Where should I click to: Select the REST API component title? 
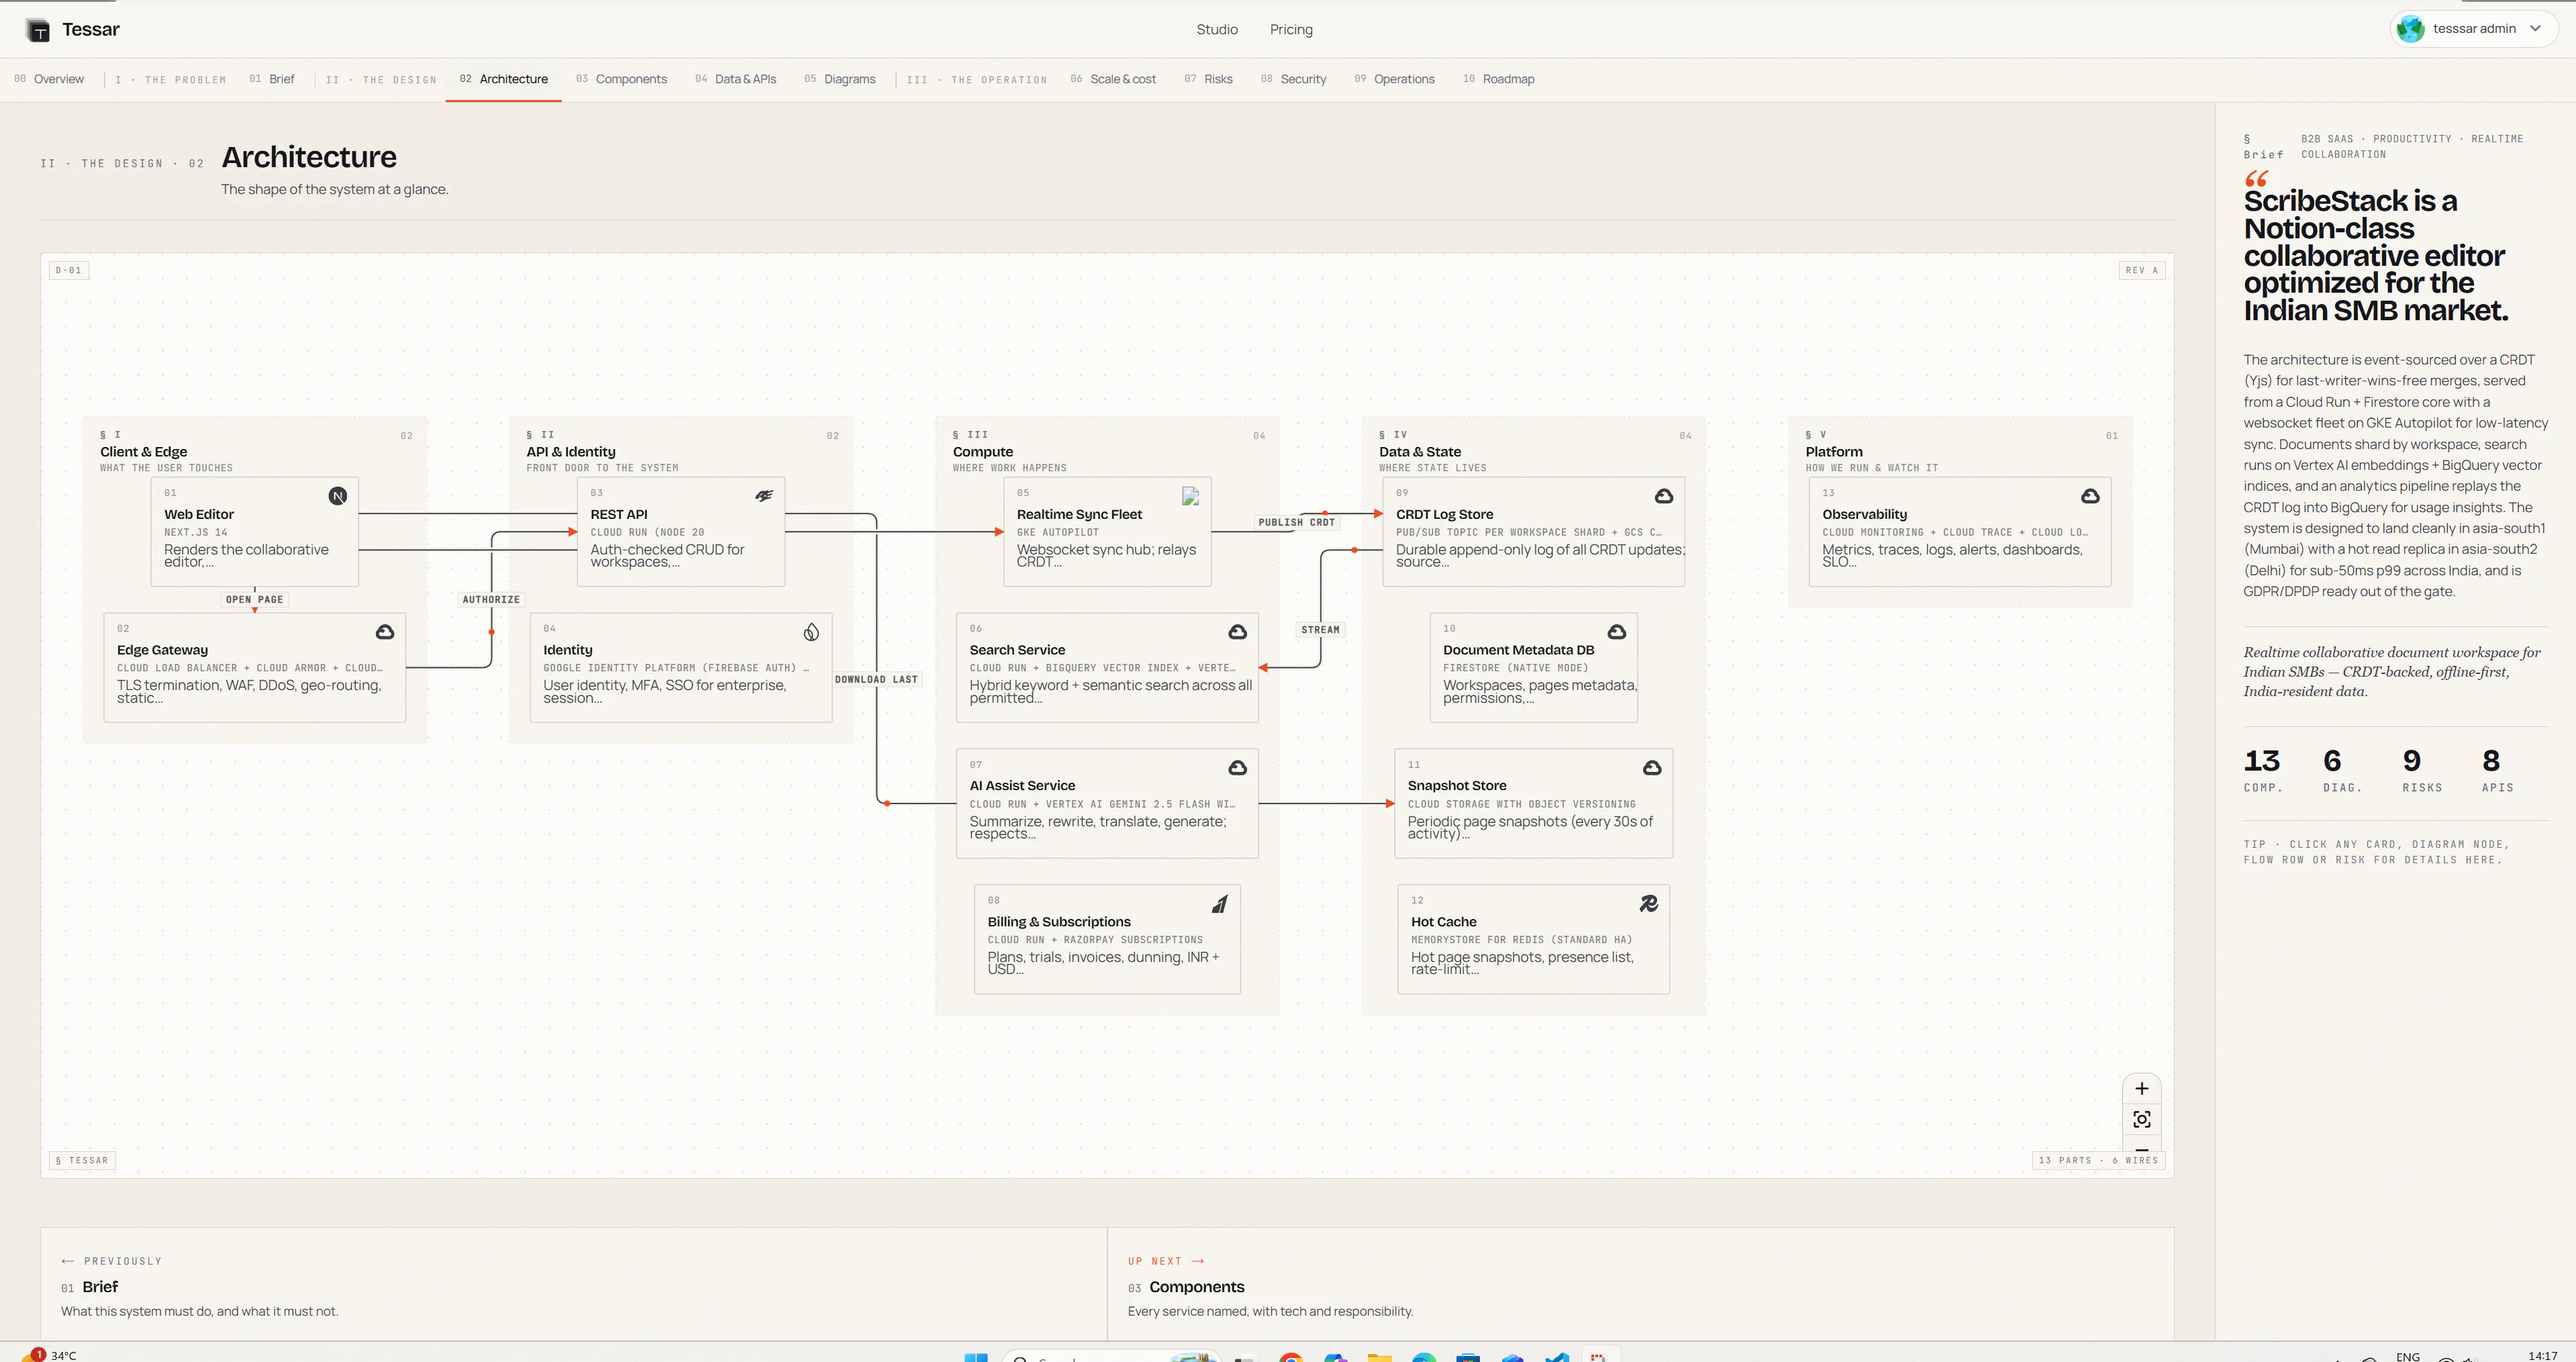[x=619, y=514]
